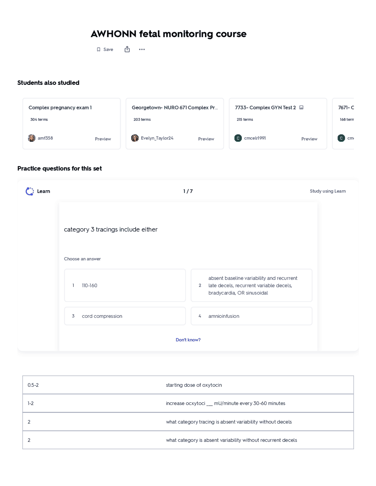Select cord compression answer
The width and height of the screenshot is (376, 486).
[x=125, y=316]
